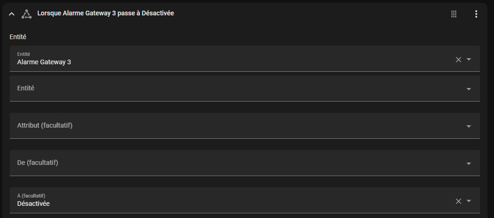Screen dimensions: 494x218
Task: Grab the trigger reorder handle icon
Action: tap(454, 14)
